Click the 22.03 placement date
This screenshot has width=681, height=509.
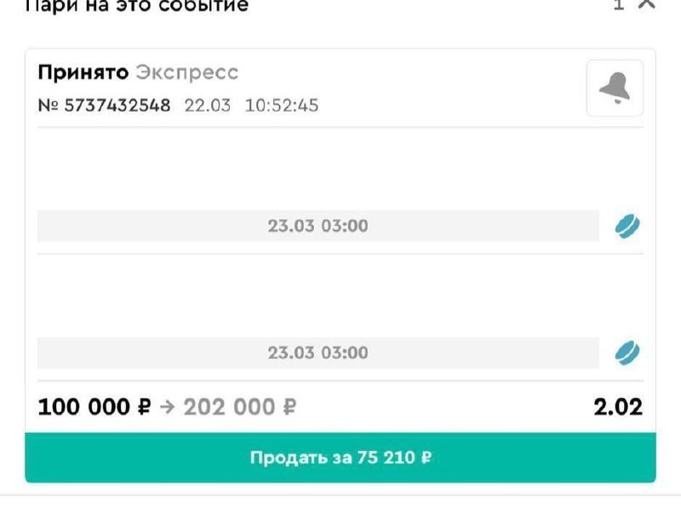tap(208, 106)
